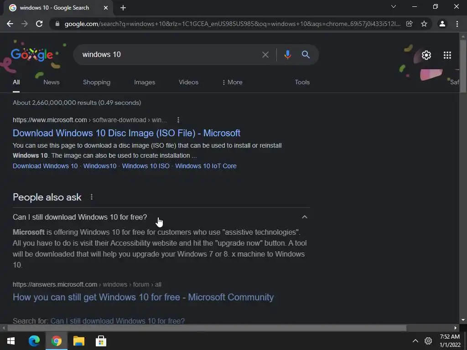Click the Google doodle logo
This screenshot has height=350, width=467.
click(32, 55)
